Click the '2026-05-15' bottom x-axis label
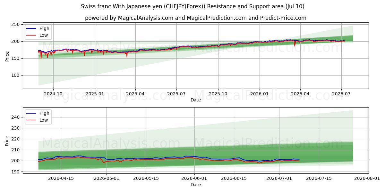Image resolution: width=385 pixels, height=192 pixels. pos(146,179)
